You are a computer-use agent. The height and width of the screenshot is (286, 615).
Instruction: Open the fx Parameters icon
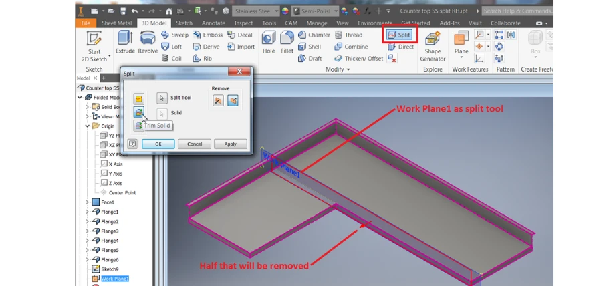(368, 11)
